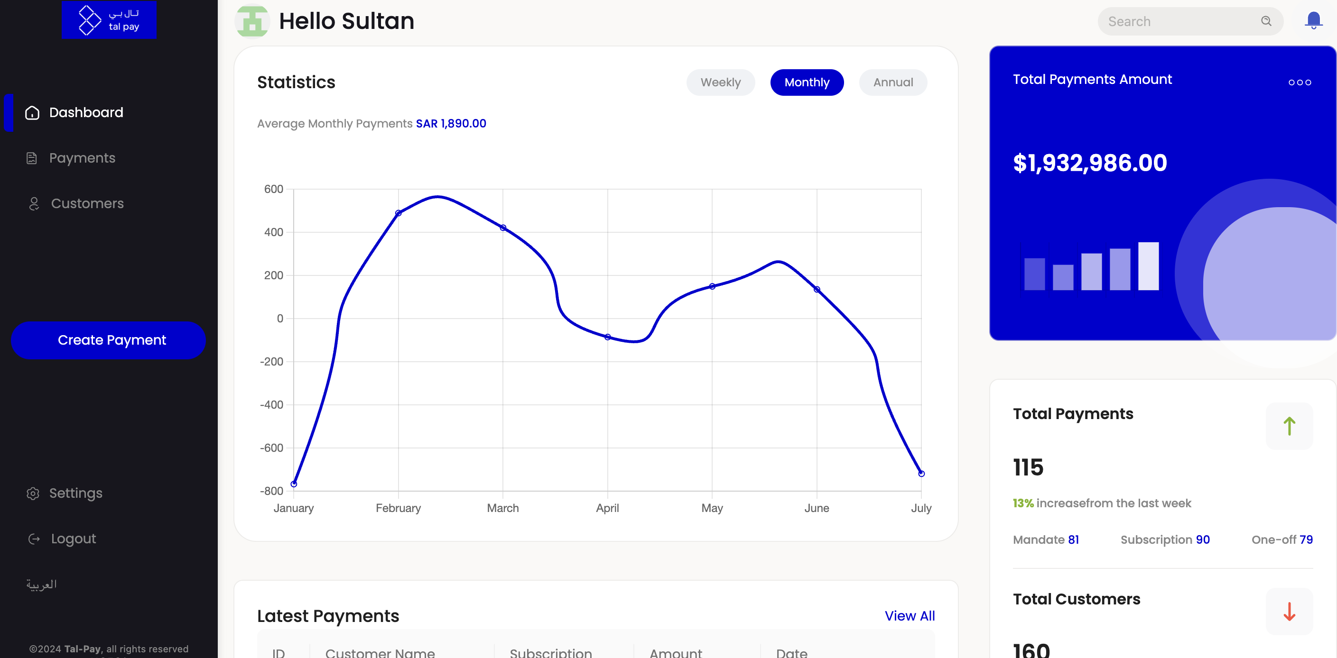Viewport: 1337px width, 658px height.
Task: Select the Monthly statistics toggle
Action: (807, 82)
